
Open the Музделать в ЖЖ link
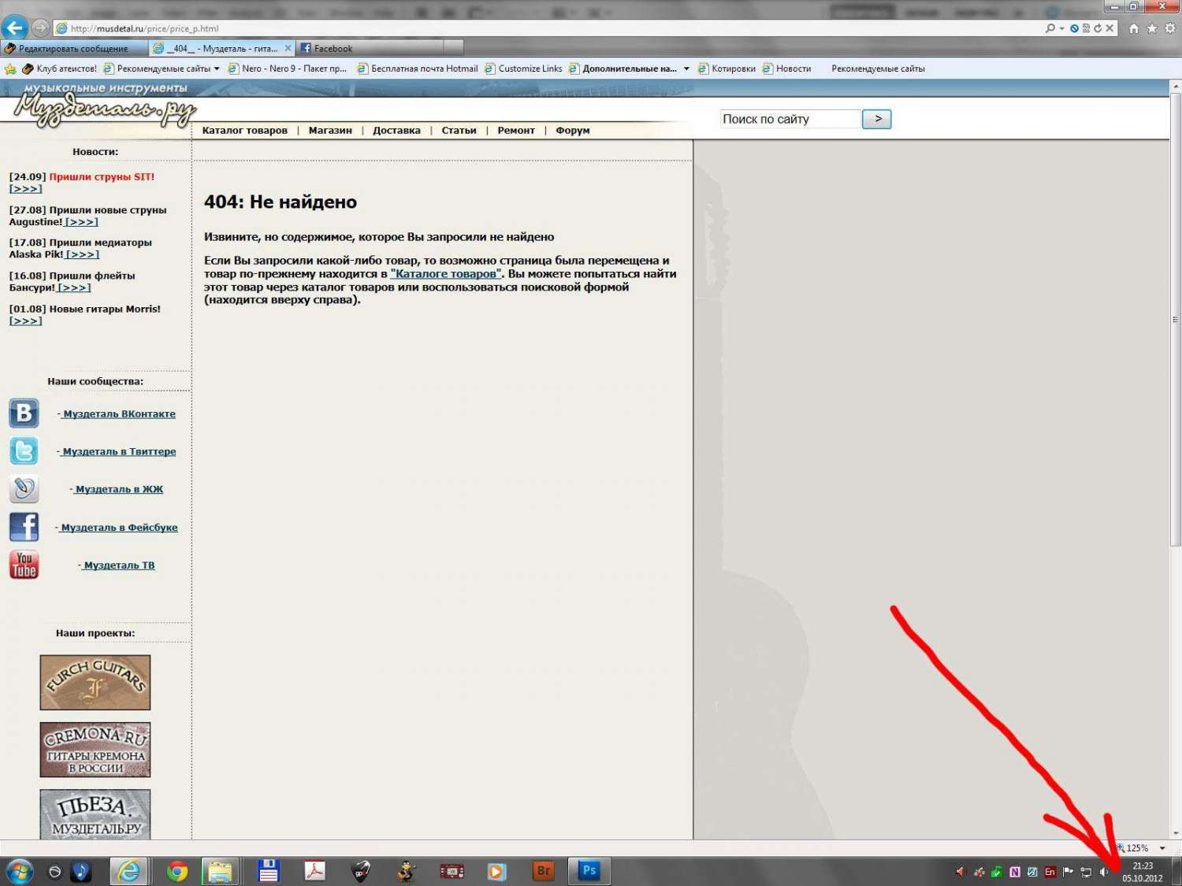119,489
